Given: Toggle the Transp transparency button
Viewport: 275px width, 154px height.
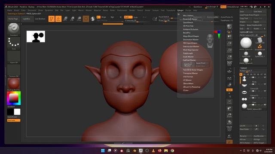Looking at the screenshot, I should coord(229,136).
